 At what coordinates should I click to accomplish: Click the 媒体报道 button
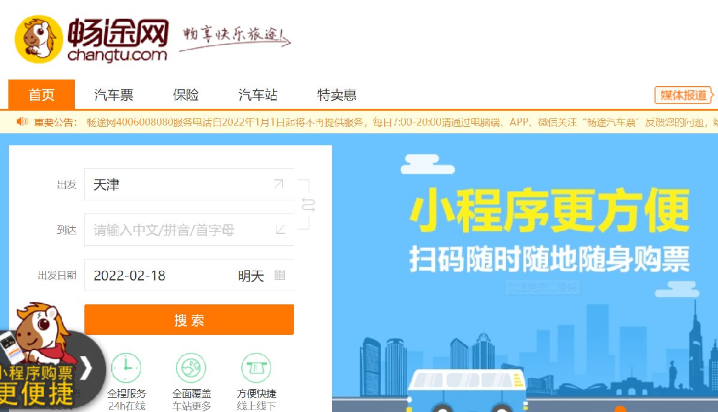[684, 95]
